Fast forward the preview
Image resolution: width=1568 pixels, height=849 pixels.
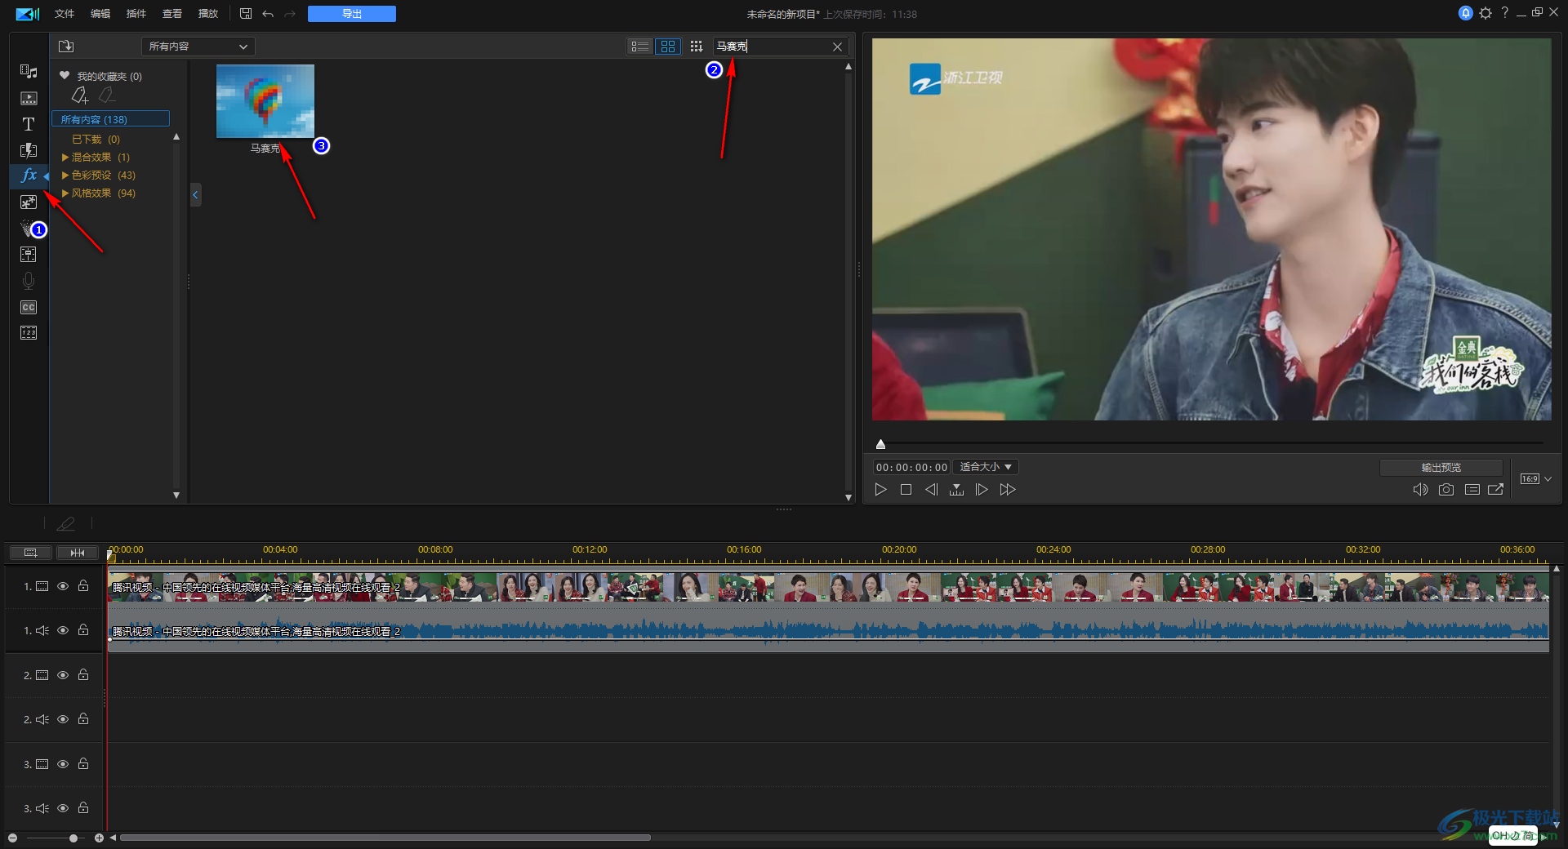point(1008,490)
